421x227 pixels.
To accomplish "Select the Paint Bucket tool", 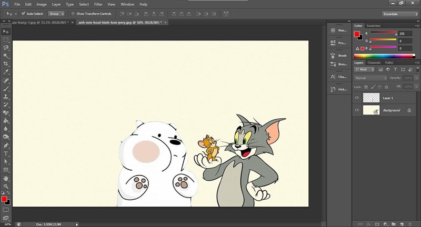I will coord(6,121).
